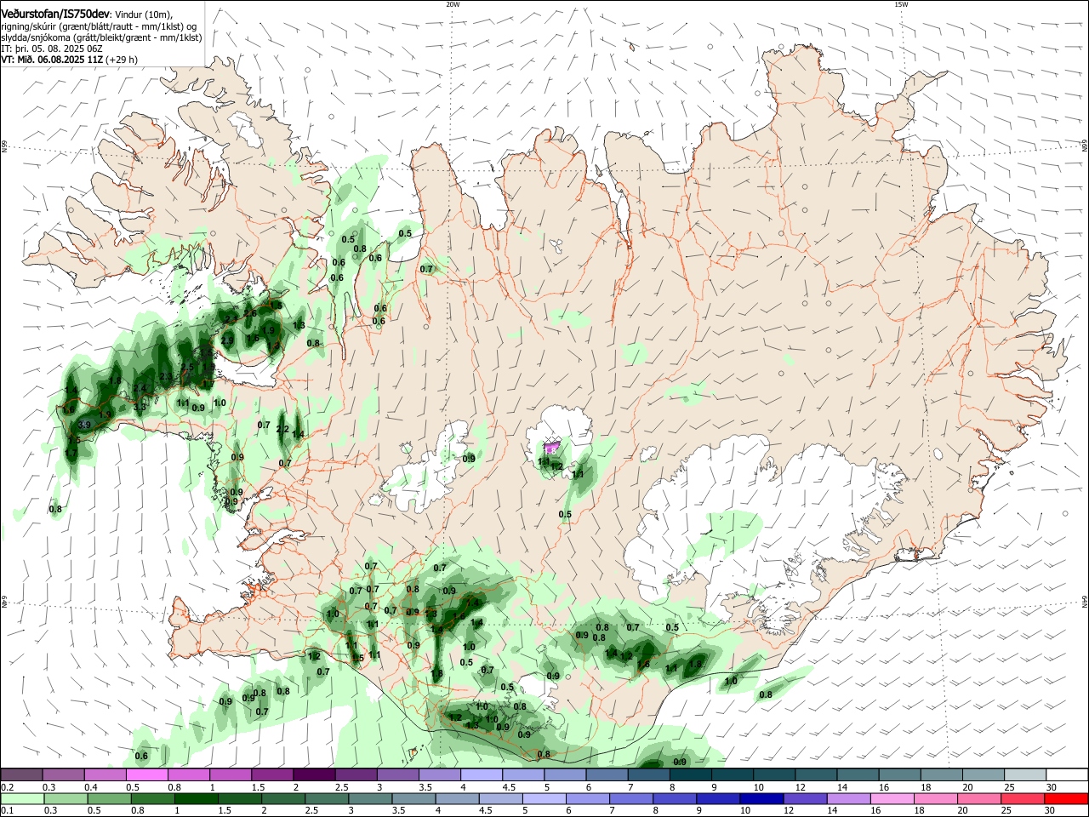Pick the 14 light purple rain legend swatch
Viewport: 1089px width, 817px height.
[x=848, y=798]
